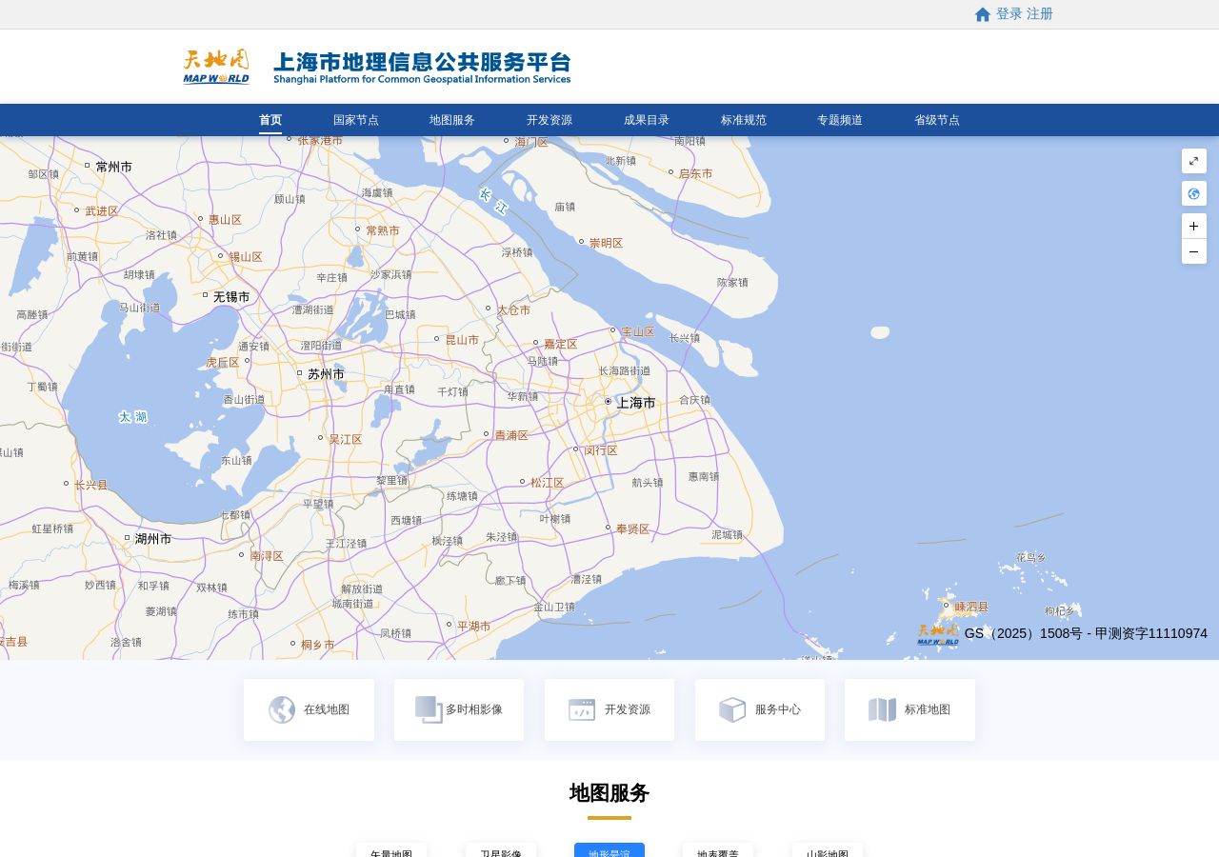Select the 地表覆盖 tab
The height and width of the screenshot is (857, 1219).
point(718,850)
